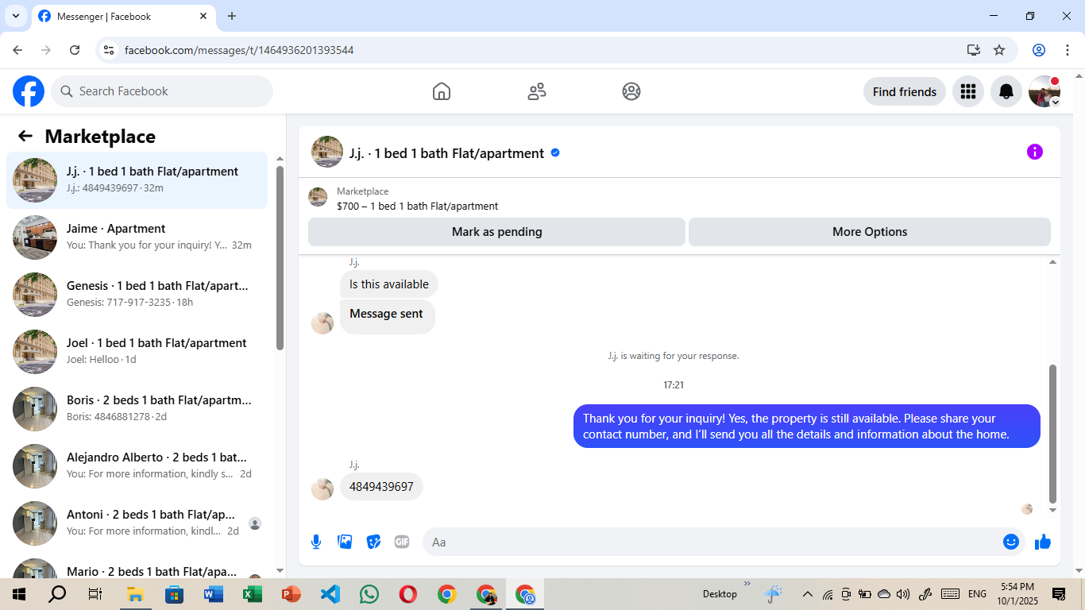Screen dimensions: 1085x610
Task: Mark the listing as pending
Action: (x=496, y=232)
